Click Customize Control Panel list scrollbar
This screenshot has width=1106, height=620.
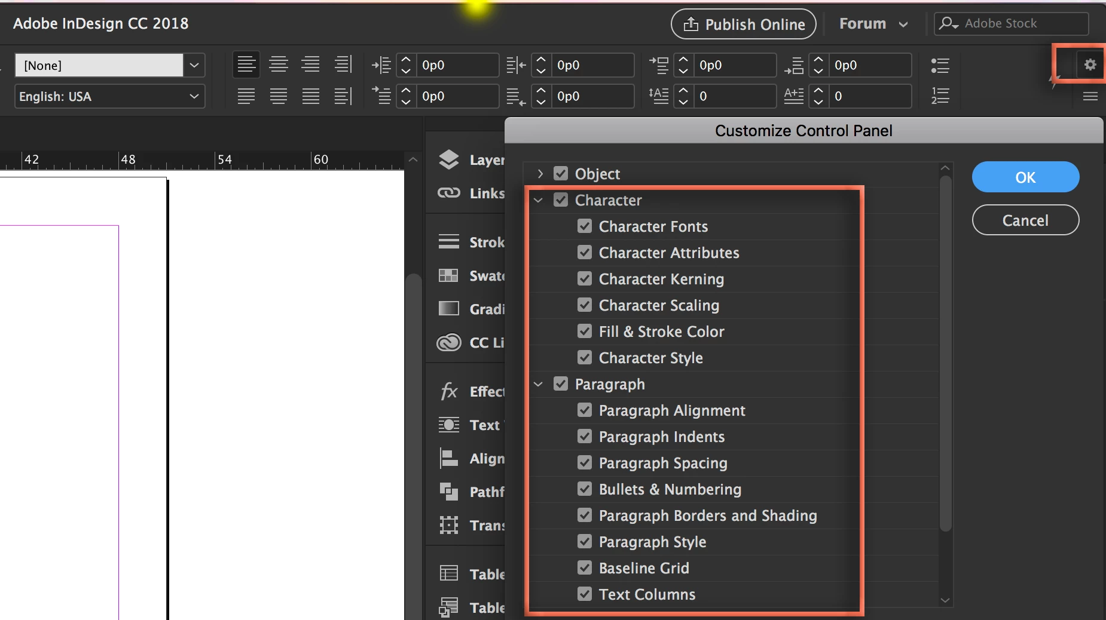[945, 352]
